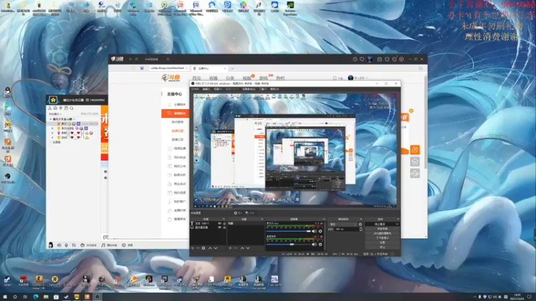Open gear settings for first OBS mixer channel
The height and width of the screenshot is (301, 536).
pos(320,231)
